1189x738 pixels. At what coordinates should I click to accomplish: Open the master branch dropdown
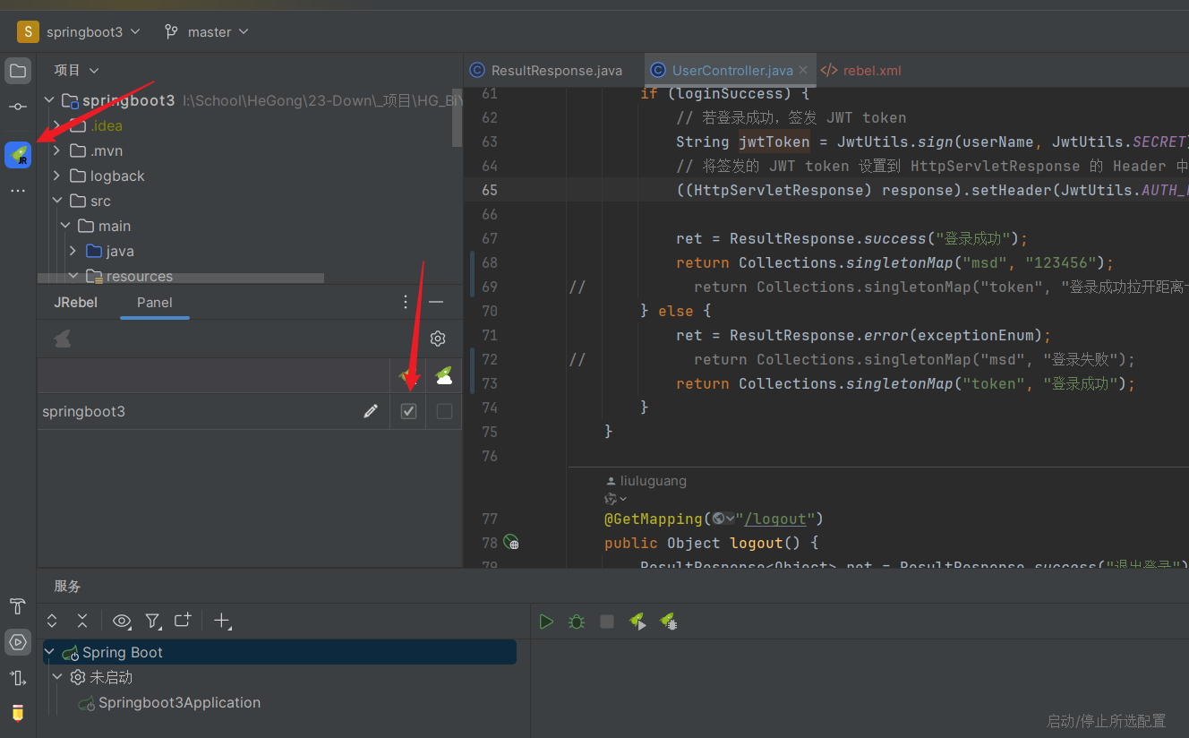[x=218, y=31]
